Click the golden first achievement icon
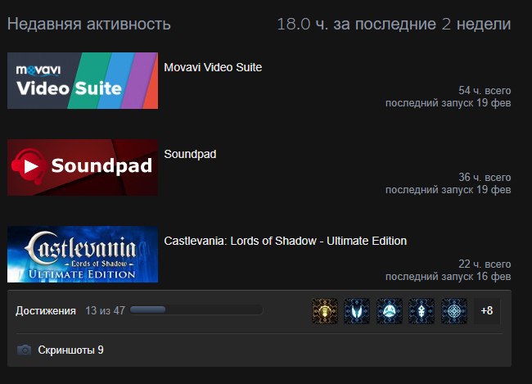Image resolution: width=532 pixels, height=384 pixels. (x=325, y=310)
